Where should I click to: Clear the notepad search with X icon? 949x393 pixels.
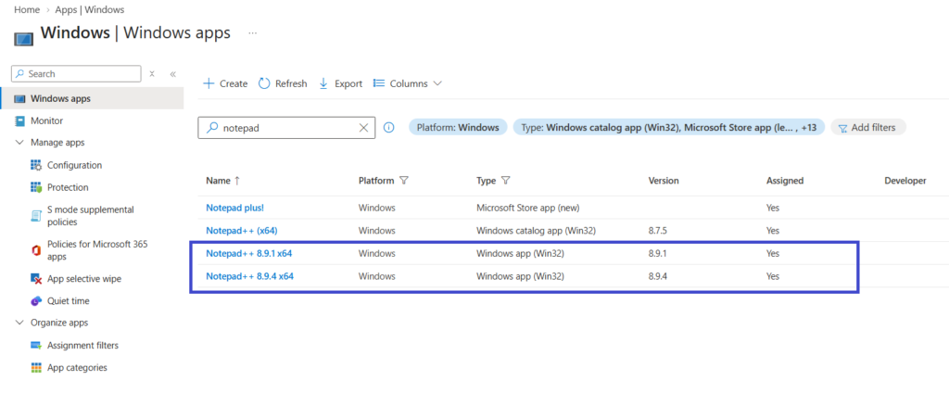coord(363,128)
